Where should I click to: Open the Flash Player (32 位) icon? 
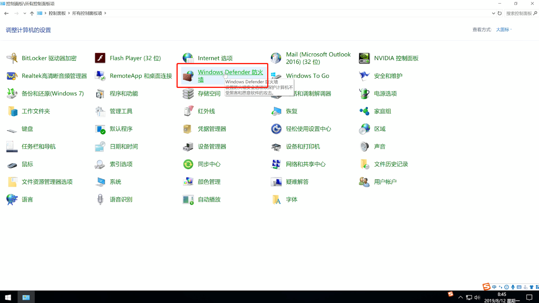[x=100, y=58]
